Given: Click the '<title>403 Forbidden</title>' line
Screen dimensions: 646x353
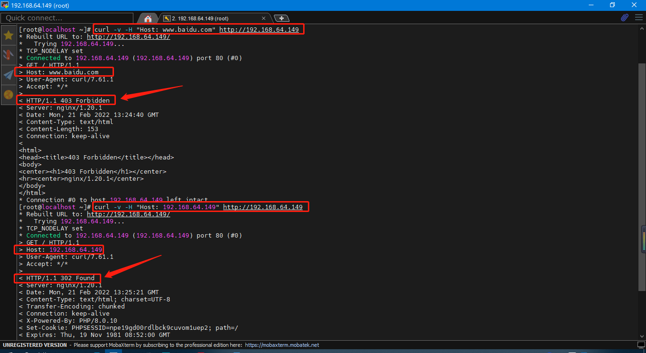Looking at the screenshot, I should [96, 157].
